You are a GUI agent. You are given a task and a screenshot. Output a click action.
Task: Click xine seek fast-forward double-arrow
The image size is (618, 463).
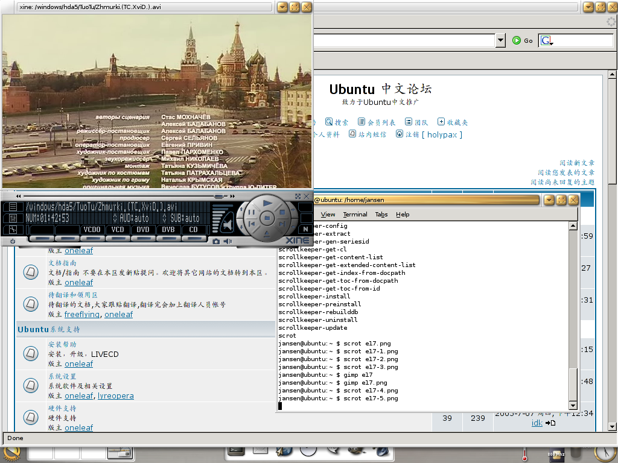pyautogui.click(x=232, y=196)
